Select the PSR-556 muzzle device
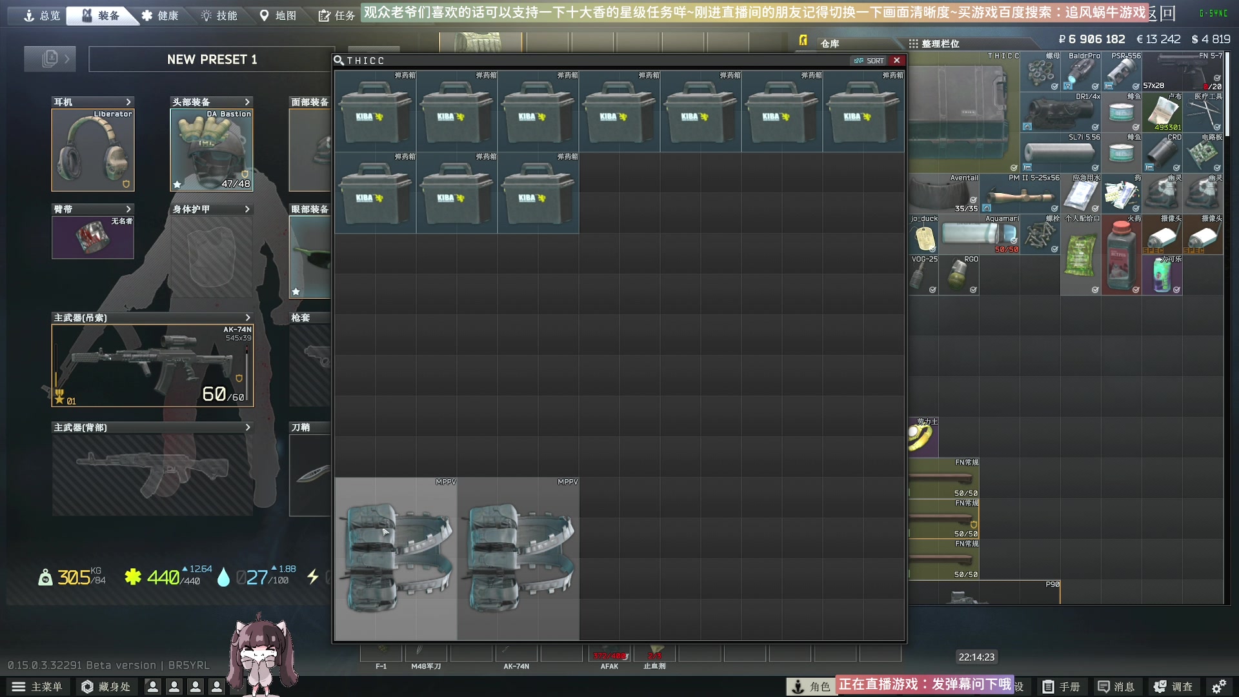Viewport: 1239px width, 697px height. click(x=1122, y=72)
